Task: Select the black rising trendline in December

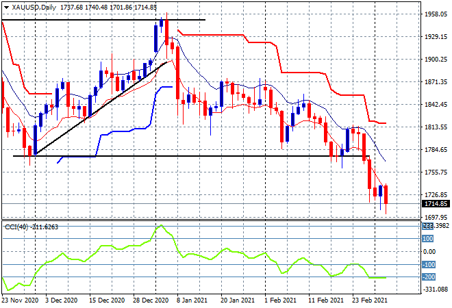Action: (x=101, y=108)
